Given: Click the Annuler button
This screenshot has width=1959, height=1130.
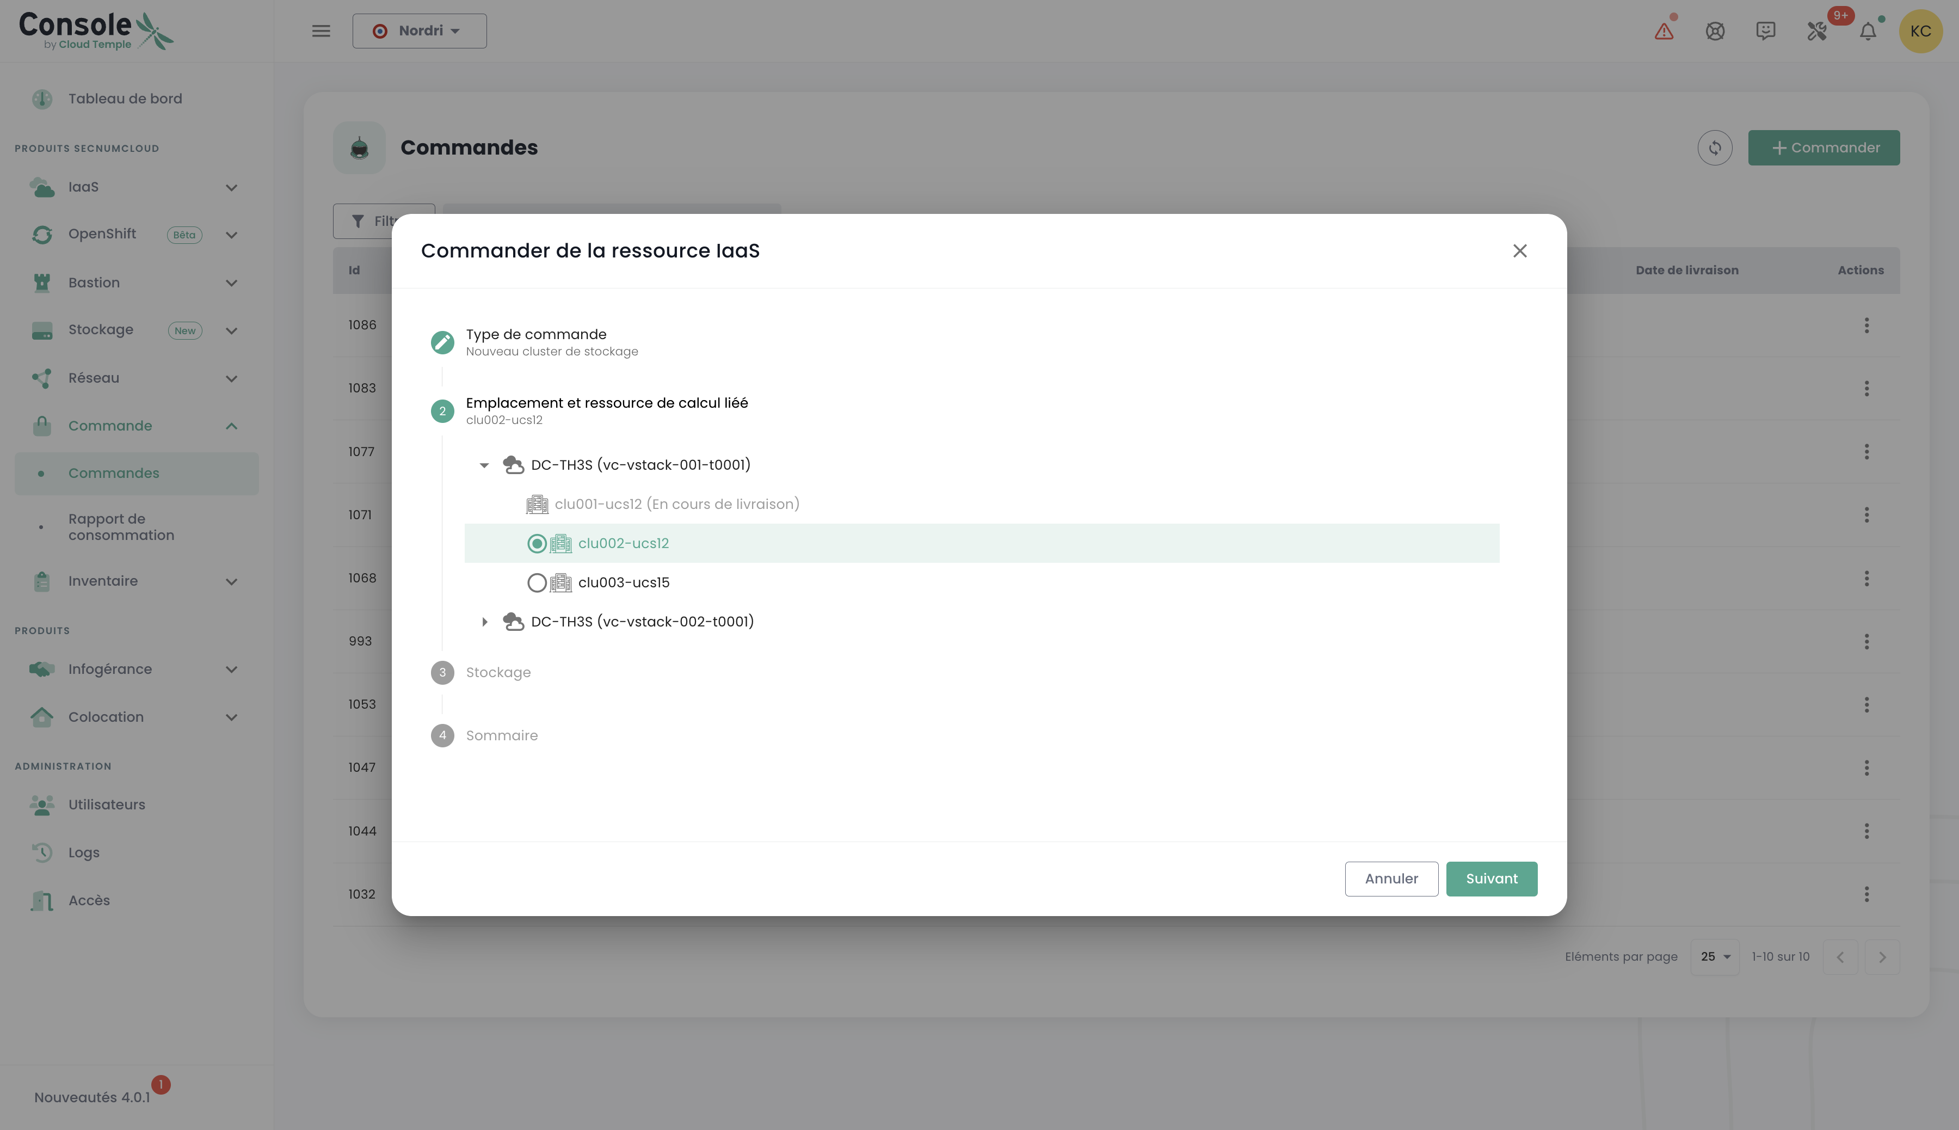Looking at the screenshot, I should pos(1391,879).
